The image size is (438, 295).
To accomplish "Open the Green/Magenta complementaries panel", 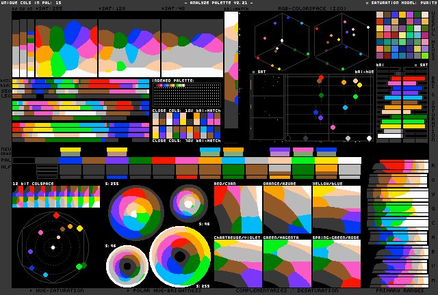I will (287, 264).
